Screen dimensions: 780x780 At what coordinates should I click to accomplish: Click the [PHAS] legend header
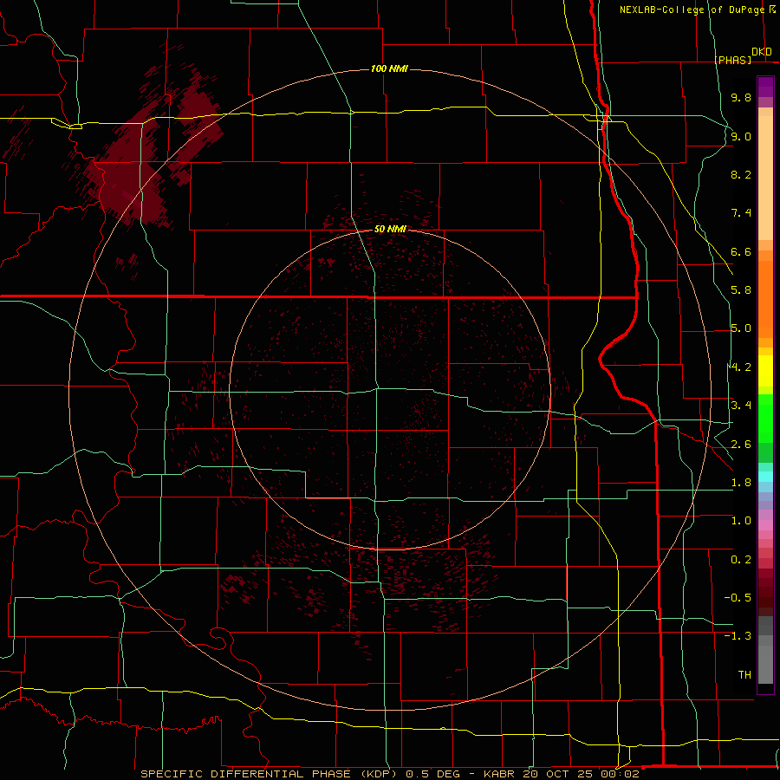733,60
